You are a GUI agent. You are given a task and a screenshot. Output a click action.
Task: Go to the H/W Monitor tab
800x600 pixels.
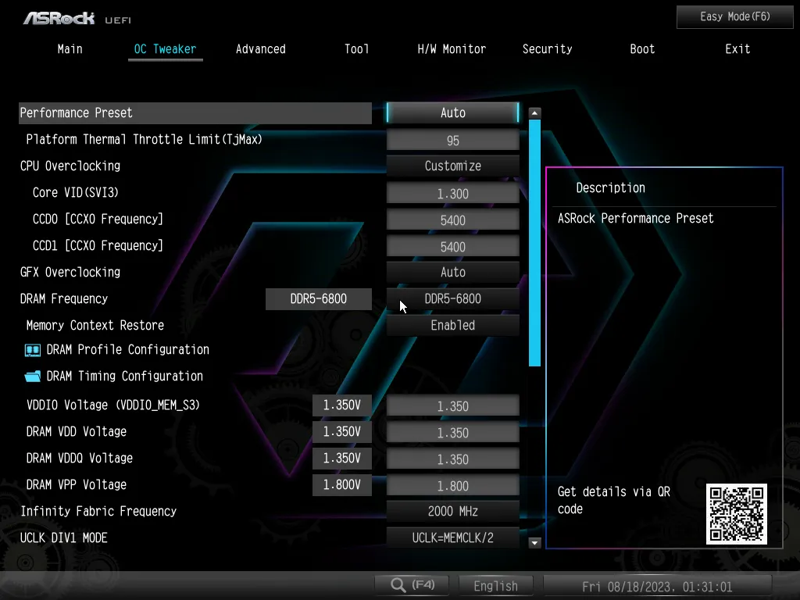click(452, 49)
